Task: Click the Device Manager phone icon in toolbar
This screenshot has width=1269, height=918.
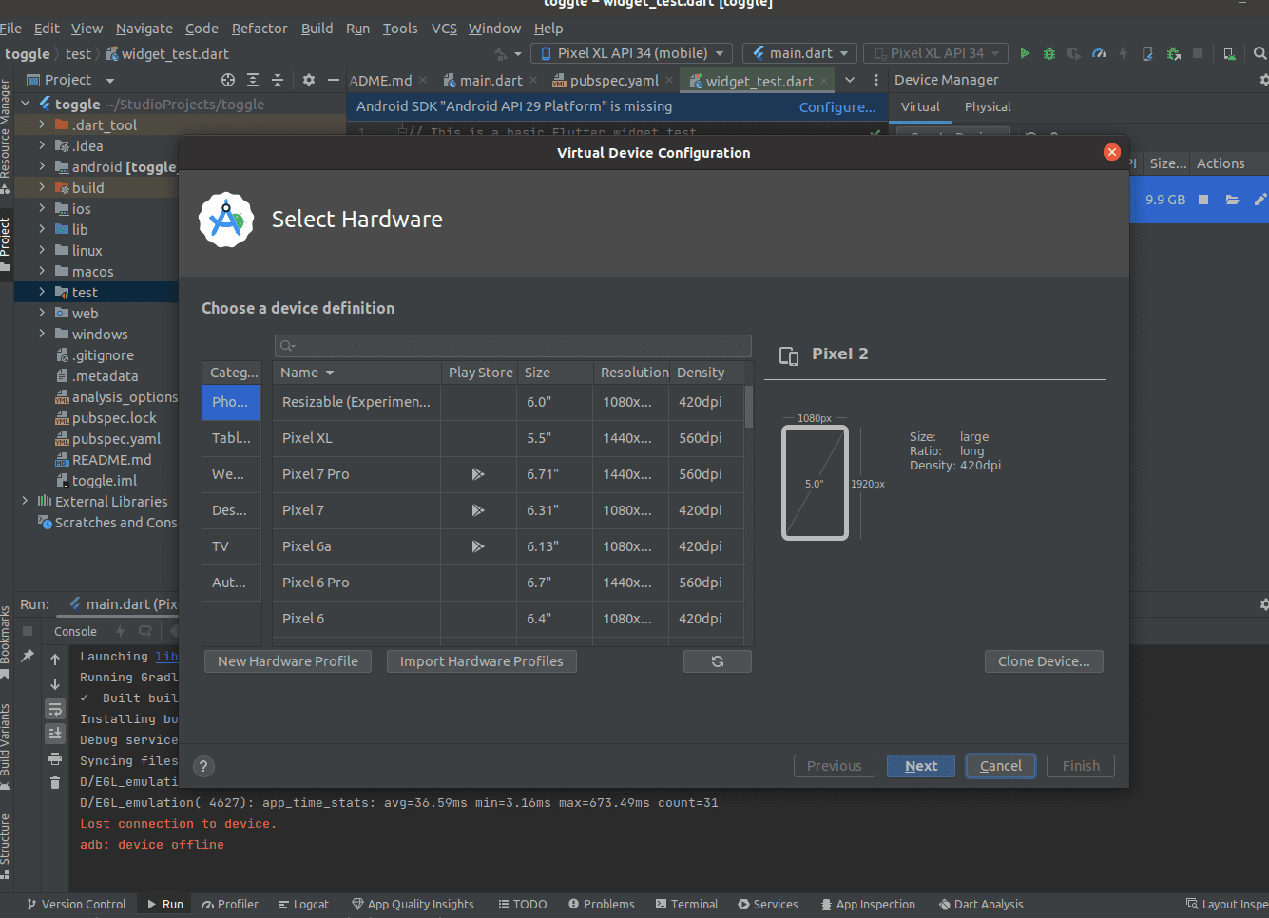Action: [x=1229, y=53]
